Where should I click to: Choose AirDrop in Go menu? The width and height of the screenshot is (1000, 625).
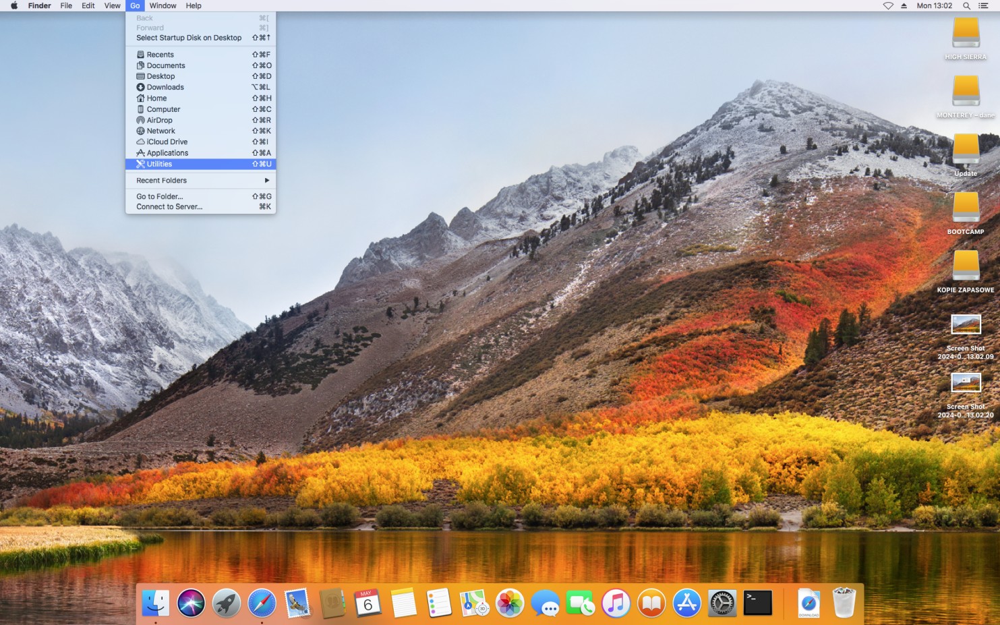[200, 120]
